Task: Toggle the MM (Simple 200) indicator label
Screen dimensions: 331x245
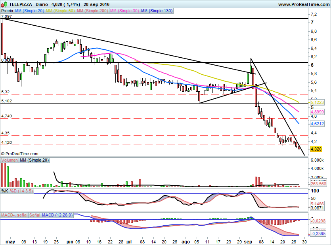Action: [x=92, y=11]
